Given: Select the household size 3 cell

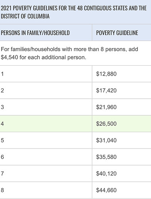Looking at the screenshot, I should pos(46,107).
